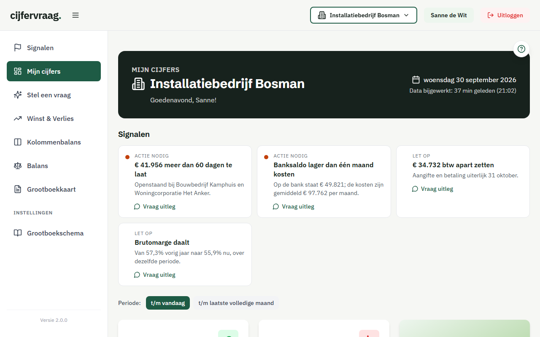Screen dimensions: 540x337
Task: Open the help question mark icon
Action: coord(521,49)
